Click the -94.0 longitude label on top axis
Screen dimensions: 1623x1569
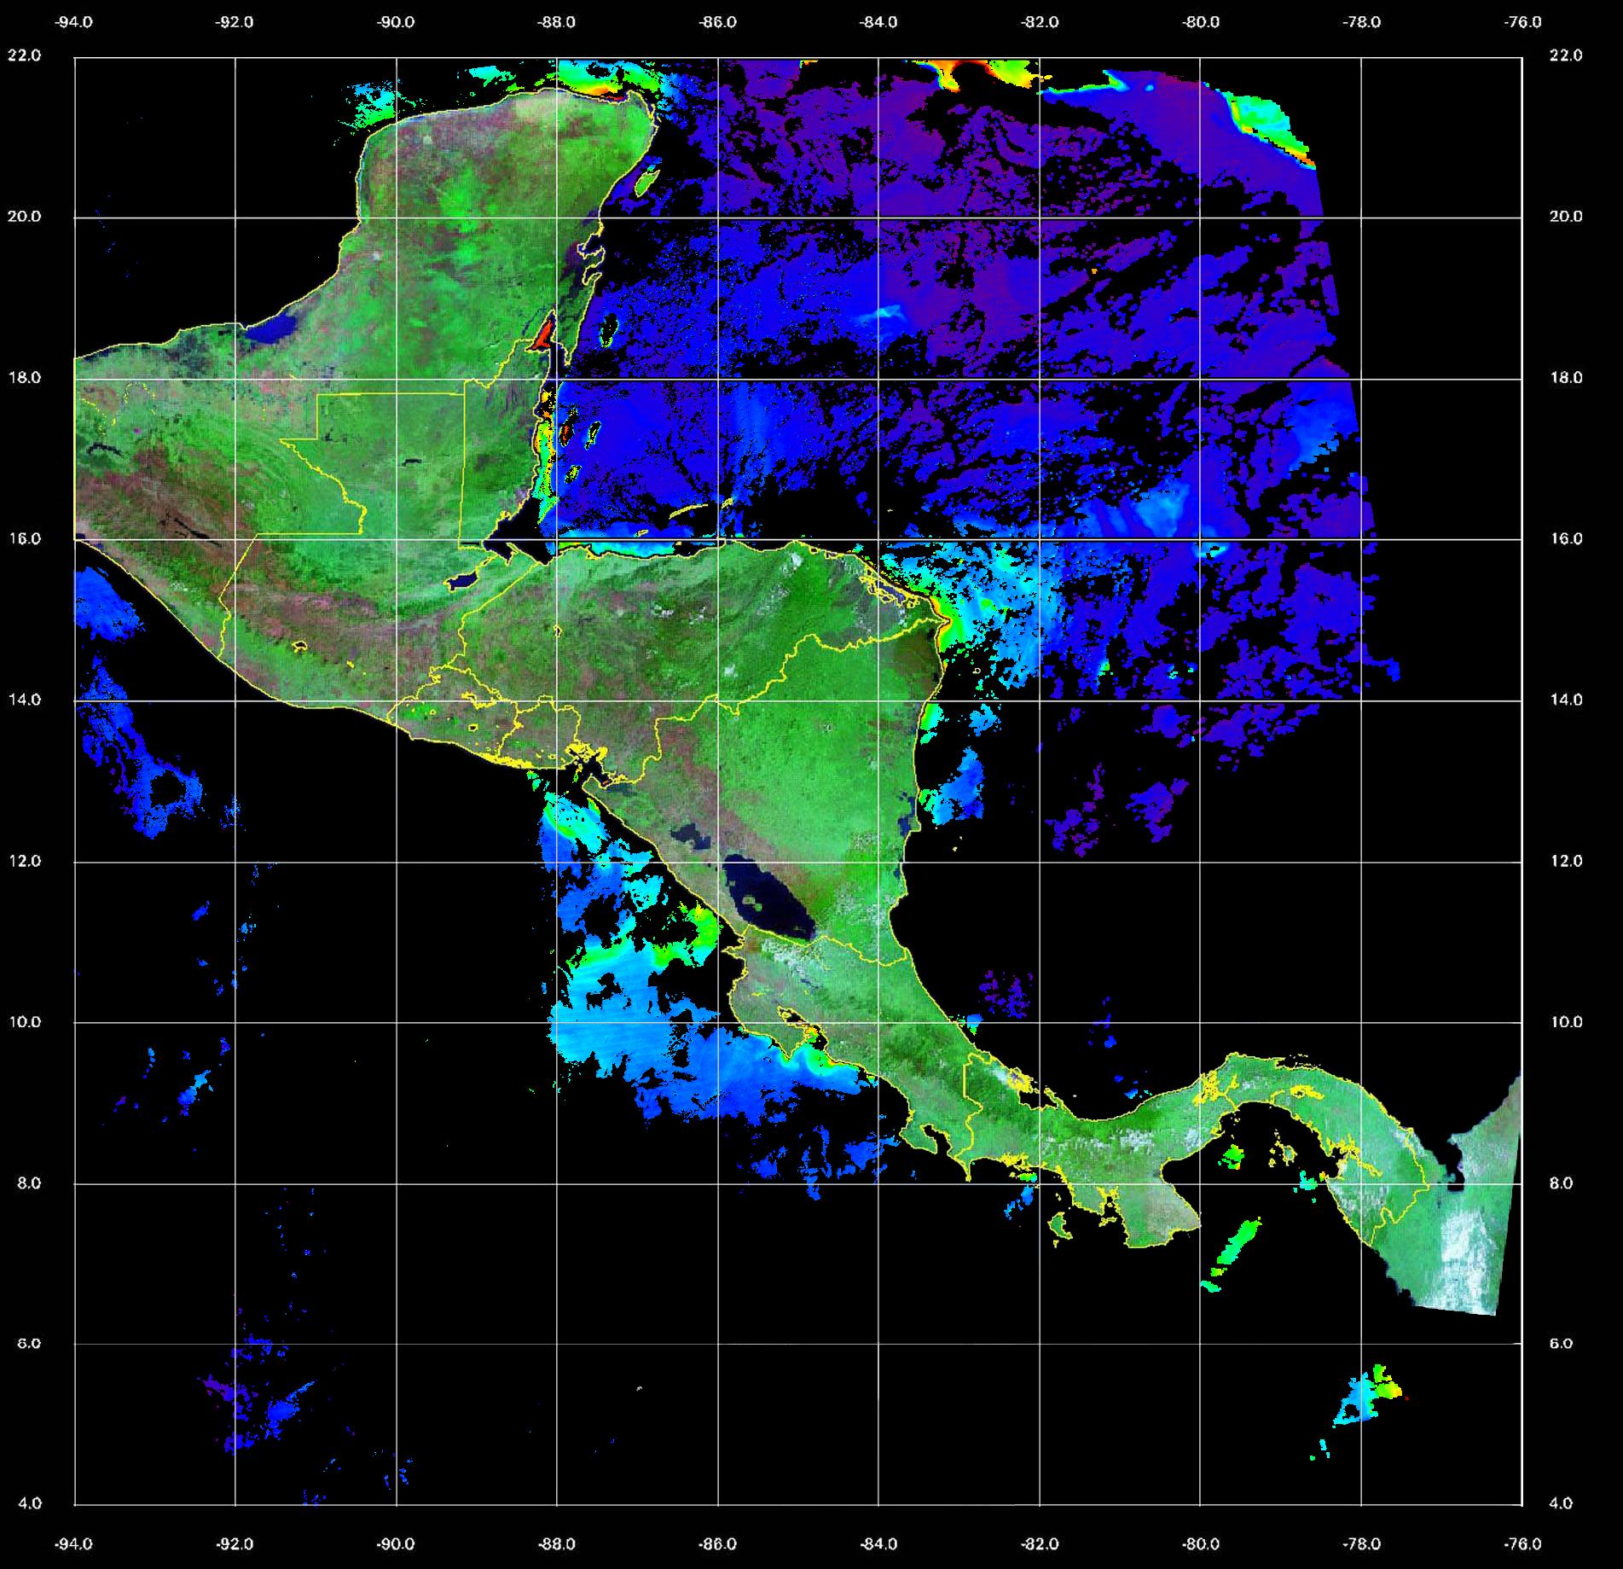[72, 22]
